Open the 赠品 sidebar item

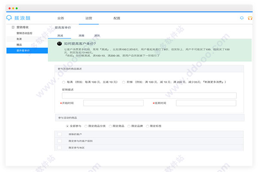point(19,45)
